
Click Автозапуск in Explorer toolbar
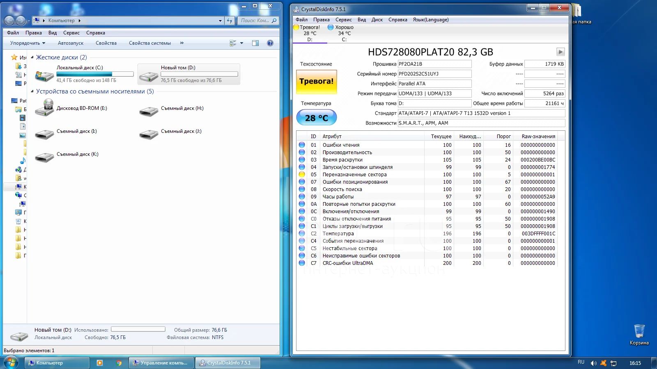(71, 43)
